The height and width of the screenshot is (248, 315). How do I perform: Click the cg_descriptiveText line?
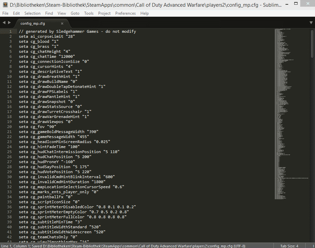pos(50,72)
